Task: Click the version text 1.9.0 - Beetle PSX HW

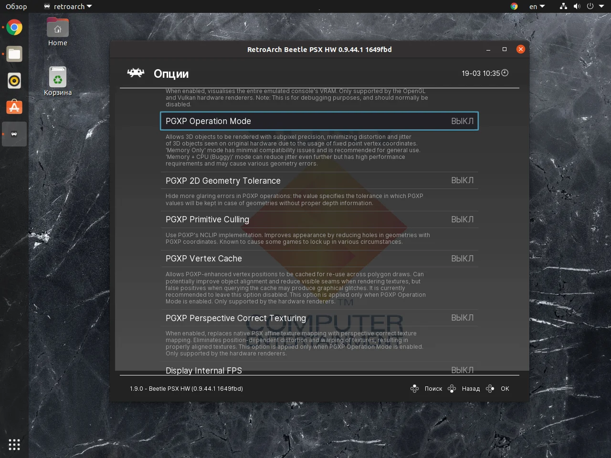Action: pos(186,389)
